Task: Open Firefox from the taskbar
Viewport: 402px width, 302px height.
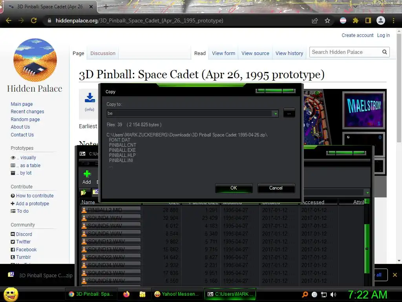Action: [126, 294]
